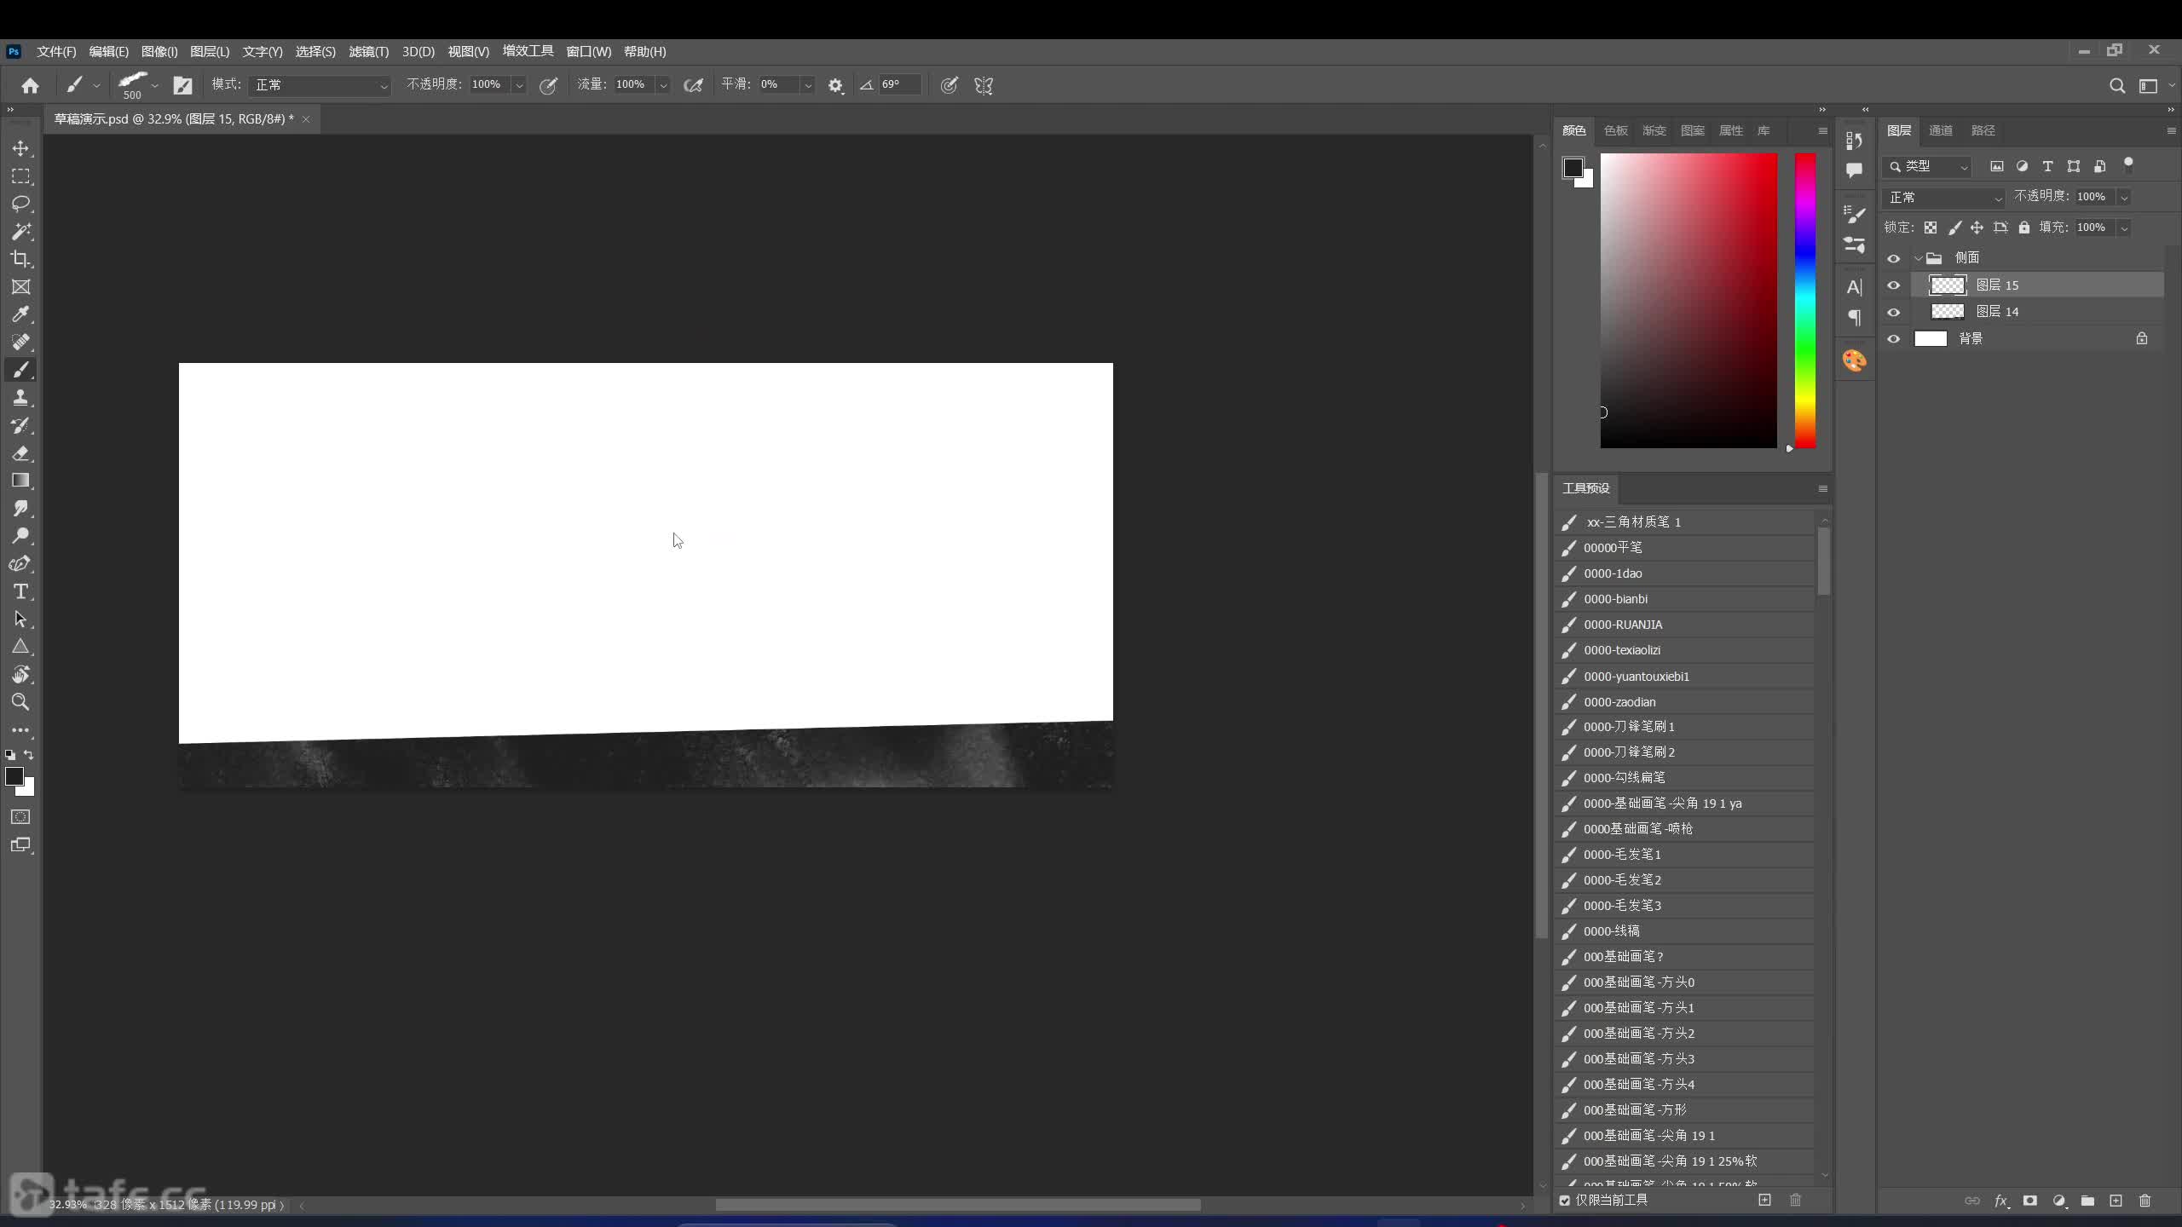Viewport: 2182px width, 1227px height.
Task: Toggle 仅限当前工具 checkbox
Action: click(1565, 1201)
